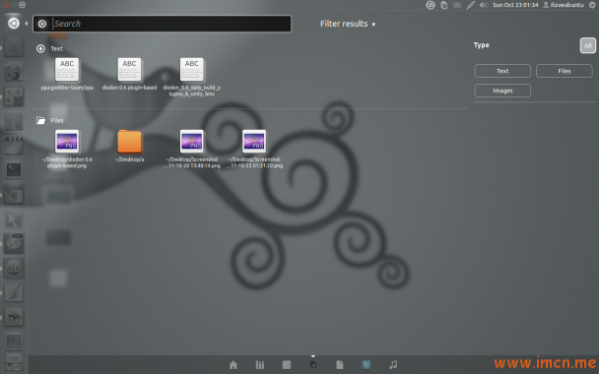Viewport: 599px width, 374px height.
Task: Open the eye-icon launcher app
Action: tap(14, 317)
